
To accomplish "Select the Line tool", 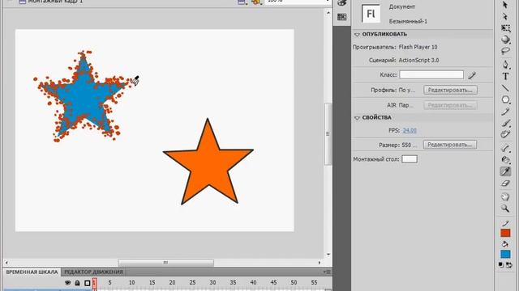I will pos(505,88).
